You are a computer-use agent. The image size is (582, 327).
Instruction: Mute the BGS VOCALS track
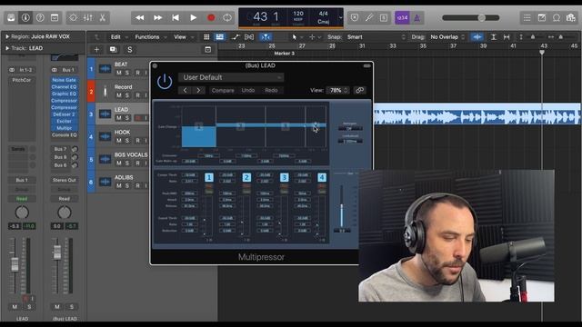coord(119,163)
